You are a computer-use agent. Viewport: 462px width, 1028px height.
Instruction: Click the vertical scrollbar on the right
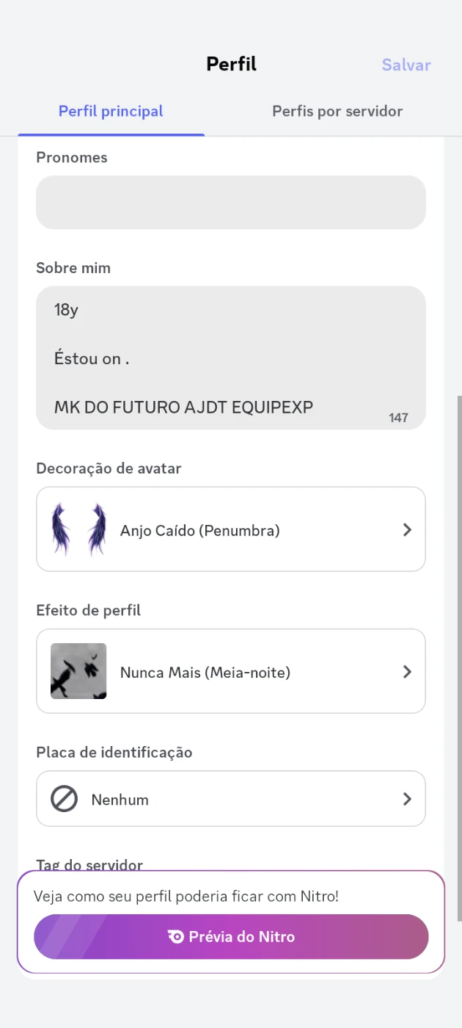pos(459,661)
